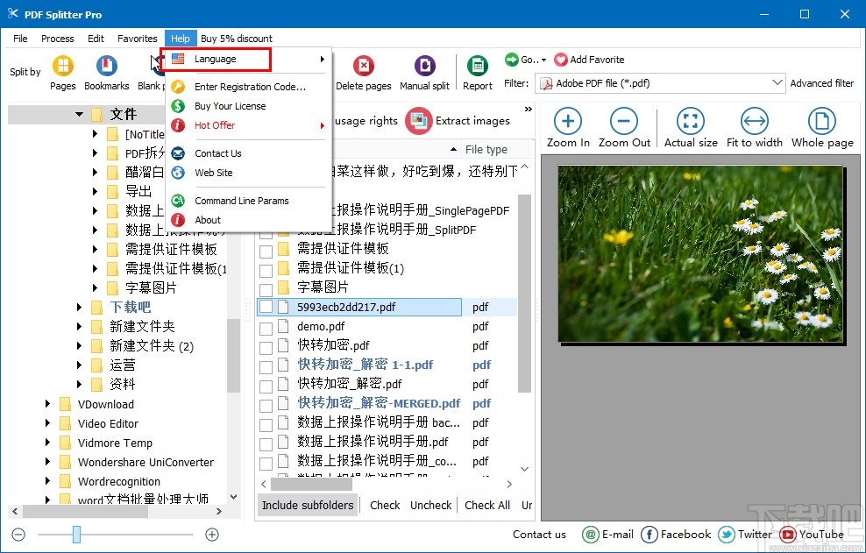Choose Web Site in Help menu
866x553 pixels.
(248, 173)
